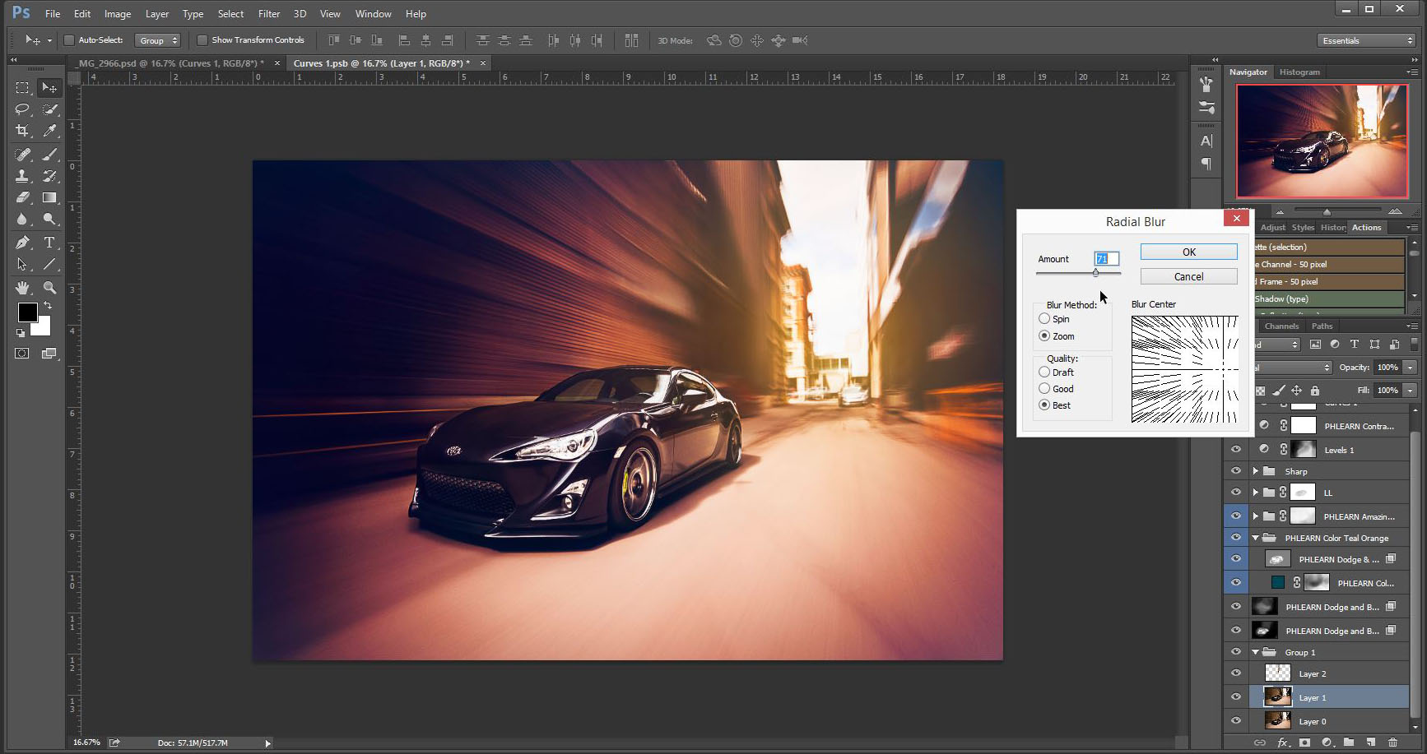The width and height of the screenshot is (1427, 754).
Task: Choose Spin blur method
Action: (x=1044, y=318)
